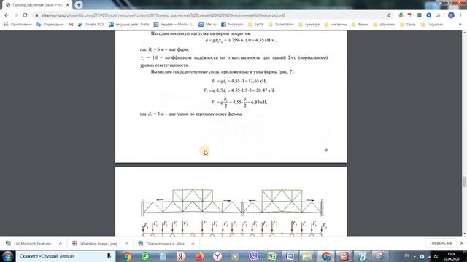Open a new browser tab
467x262 pixels.
[x=79, y=5]
